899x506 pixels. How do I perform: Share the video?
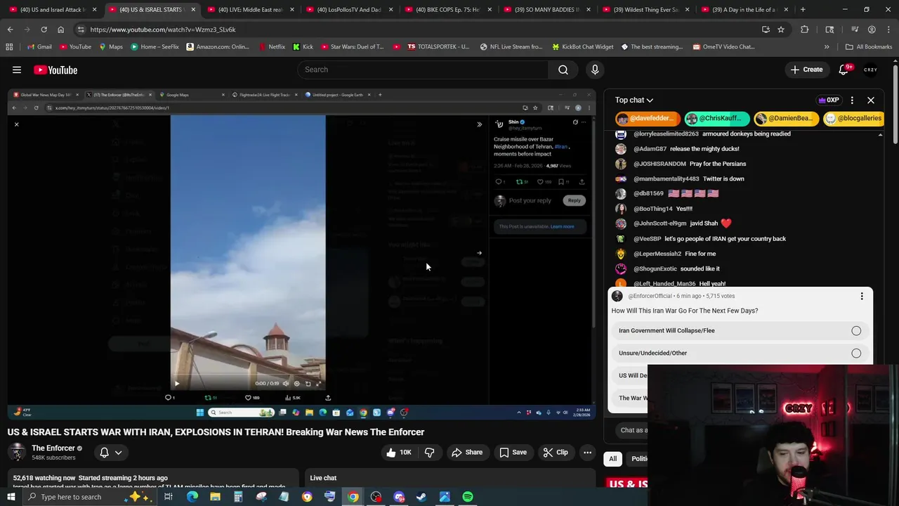[x=467, y=453]
